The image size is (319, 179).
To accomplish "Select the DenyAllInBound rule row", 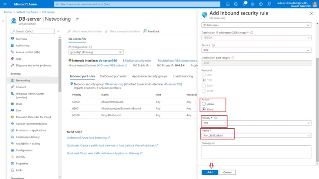I will pos(133,115).
